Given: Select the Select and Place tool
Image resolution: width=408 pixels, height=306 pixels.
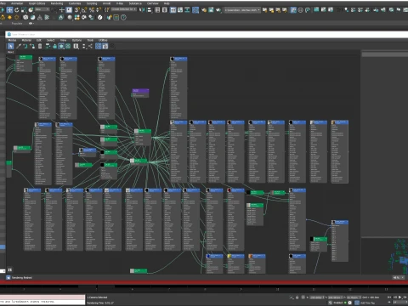Looking at the screenshot, I should 31,10.
